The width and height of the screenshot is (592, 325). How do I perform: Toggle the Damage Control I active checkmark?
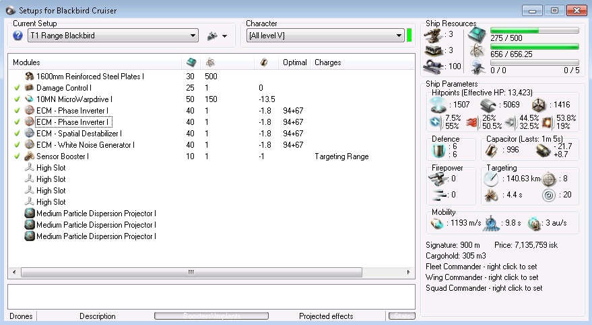coord(17,88)
